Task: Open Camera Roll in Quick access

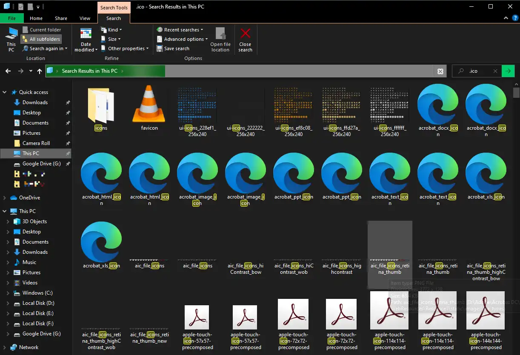Action: (x=36, y=143)
